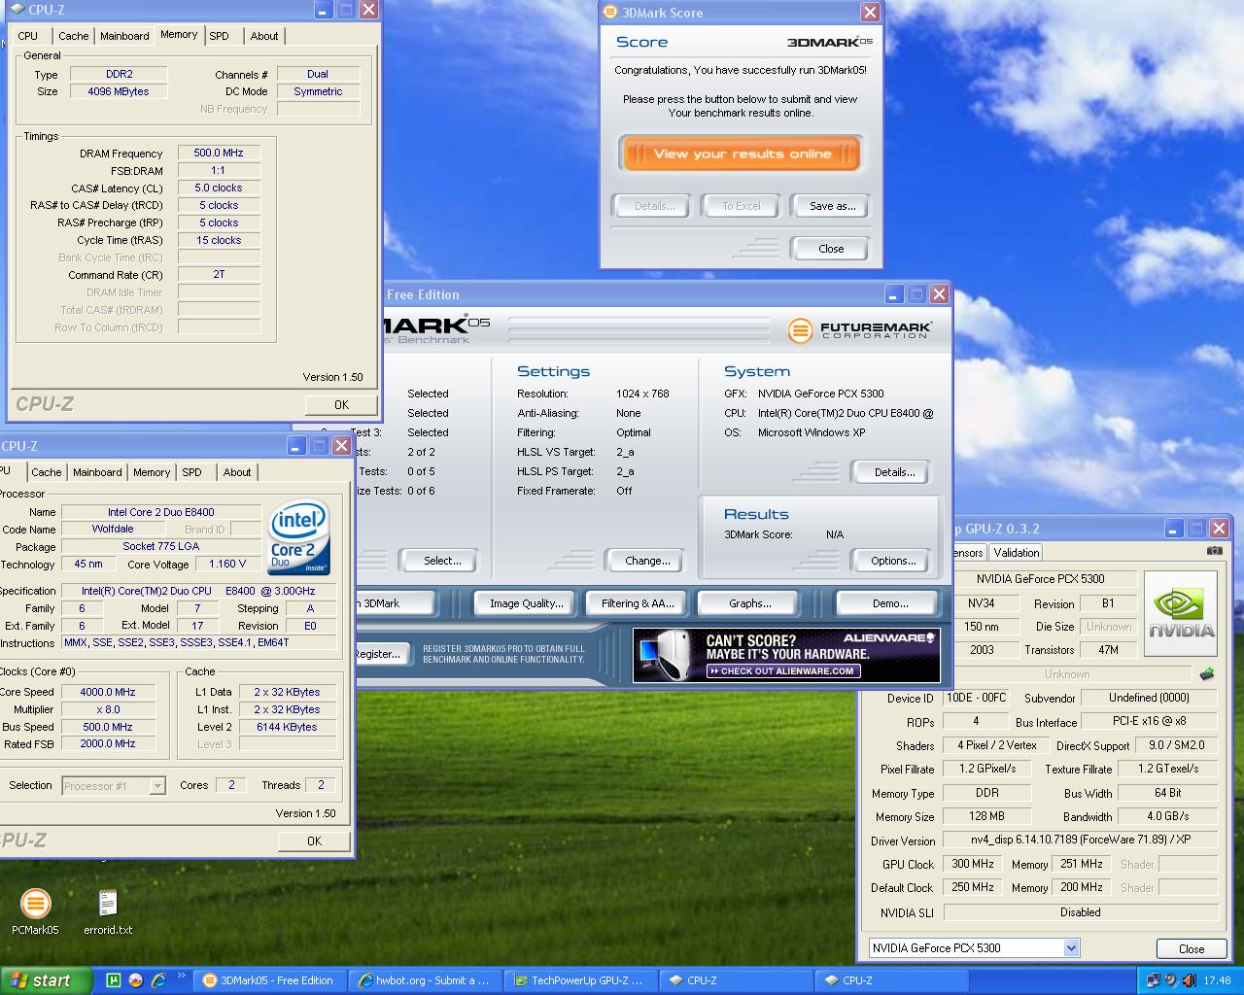The width and height of the screenshot is (1244, 995).
Task: Open GPU selection dropdown in GPU-Z
Action: coord(1071,947)
